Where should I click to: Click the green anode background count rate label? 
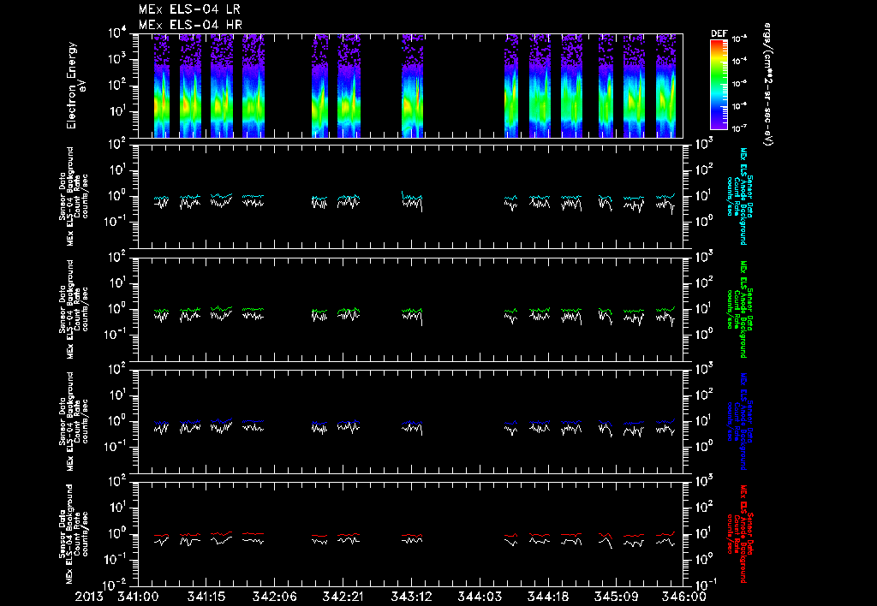pos(739,309)
